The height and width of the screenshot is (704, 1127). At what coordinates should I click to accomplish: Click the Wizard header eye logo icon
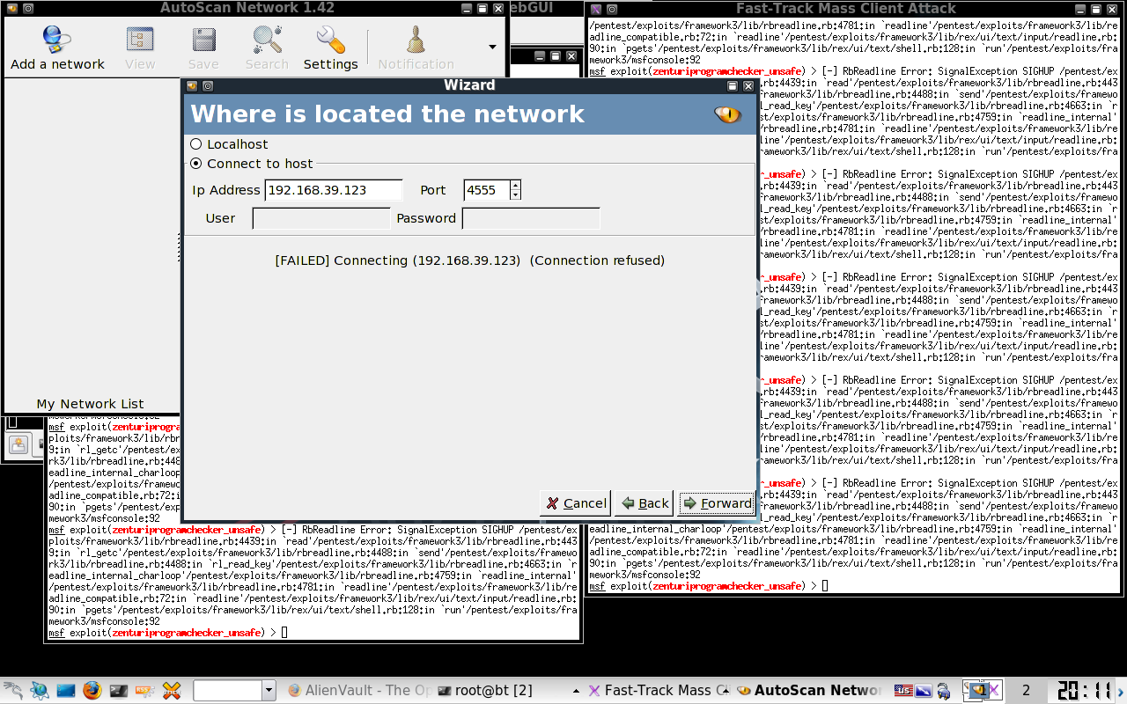pyautogui.click(x=727, y=114)
